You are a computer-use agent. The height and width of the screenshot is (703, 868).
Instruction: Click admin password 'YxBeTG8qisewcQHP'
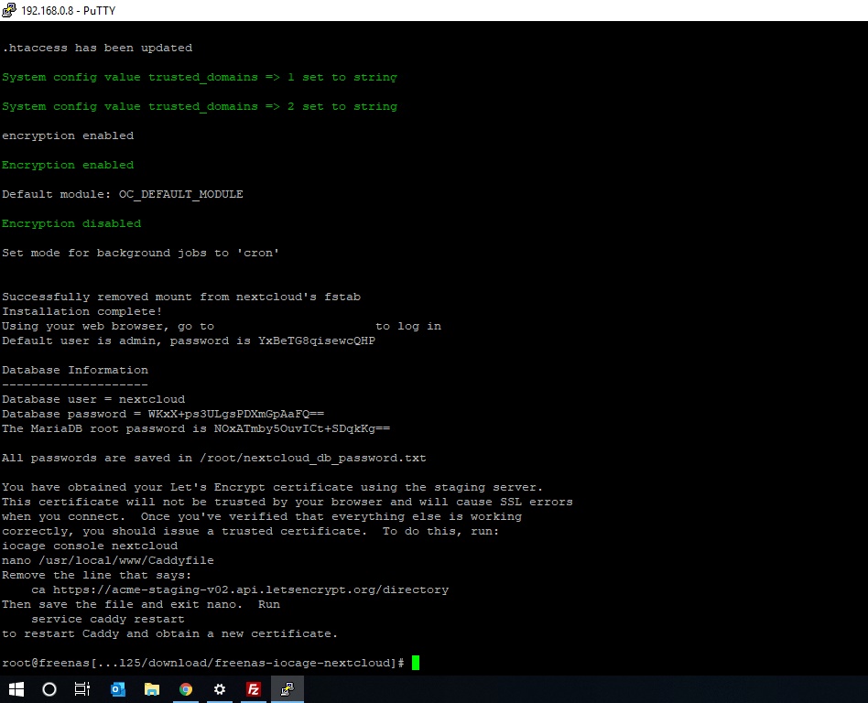click(317, 341)
